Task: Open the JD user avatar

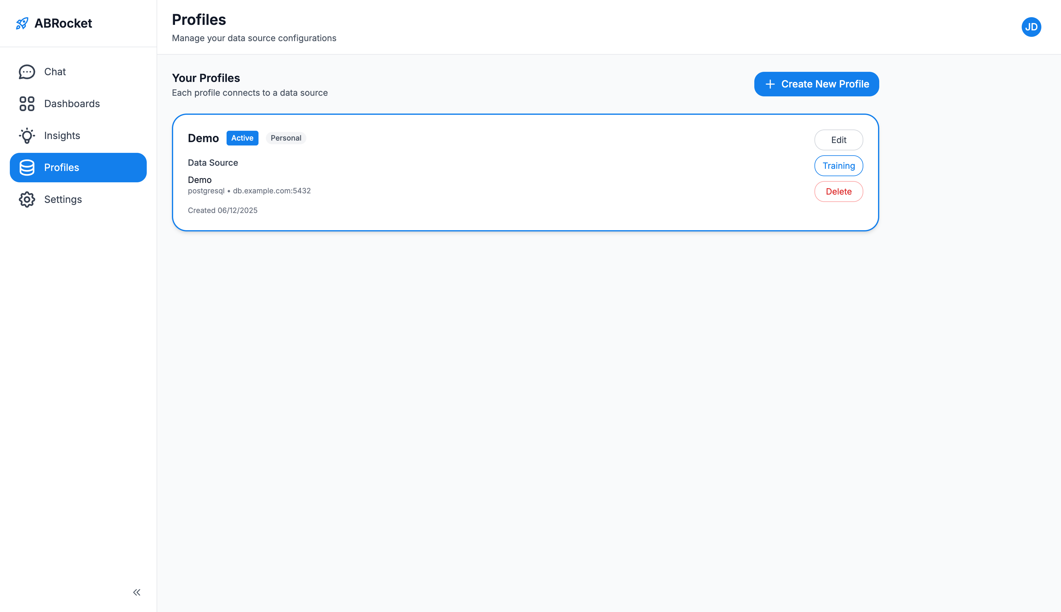Action: [1032, 27]
